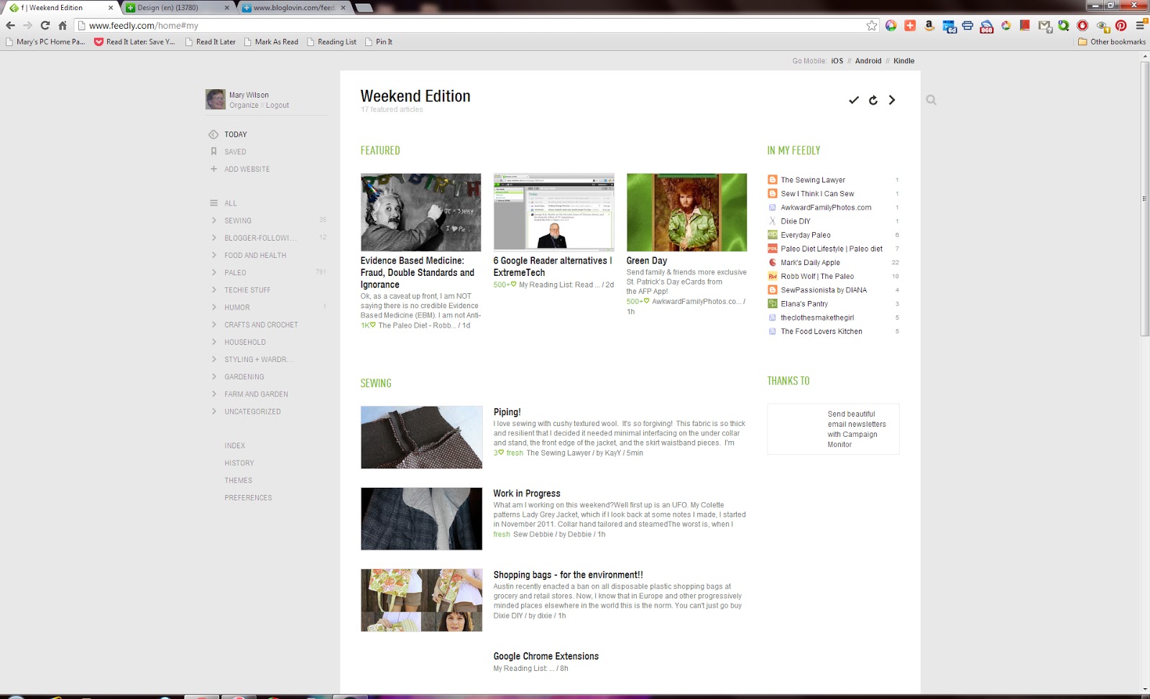Click Elana's Pantry feed icon
1150x699 pixels.
[772, 304]
